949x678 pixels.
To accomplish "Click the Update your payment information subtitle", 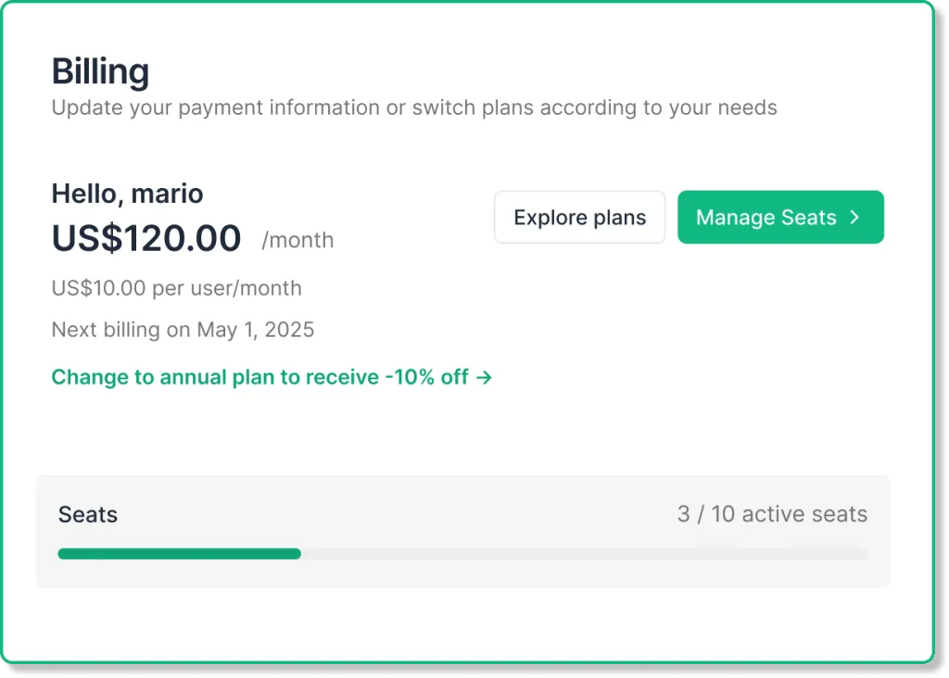I will tap(414, 107).
